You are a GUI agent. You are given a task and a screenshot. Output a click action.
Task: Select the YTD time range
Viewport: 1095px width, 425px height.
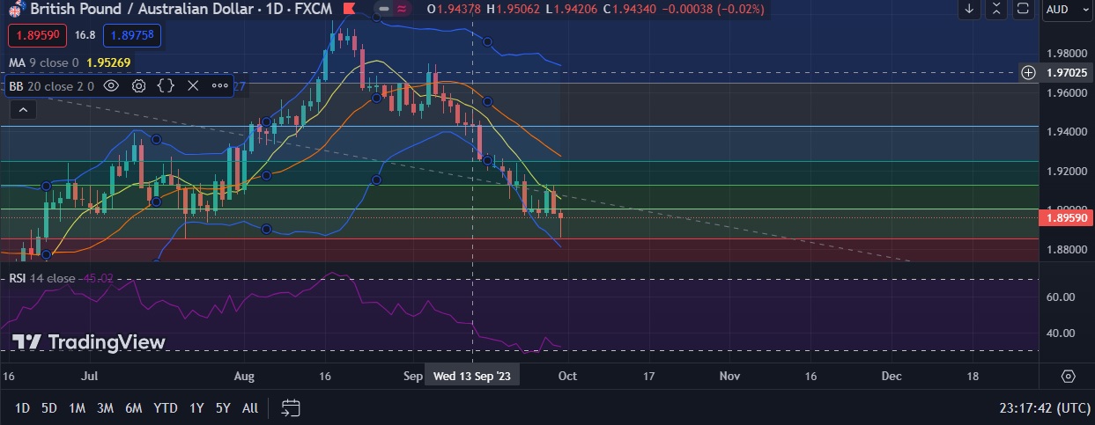click(166, 408)
